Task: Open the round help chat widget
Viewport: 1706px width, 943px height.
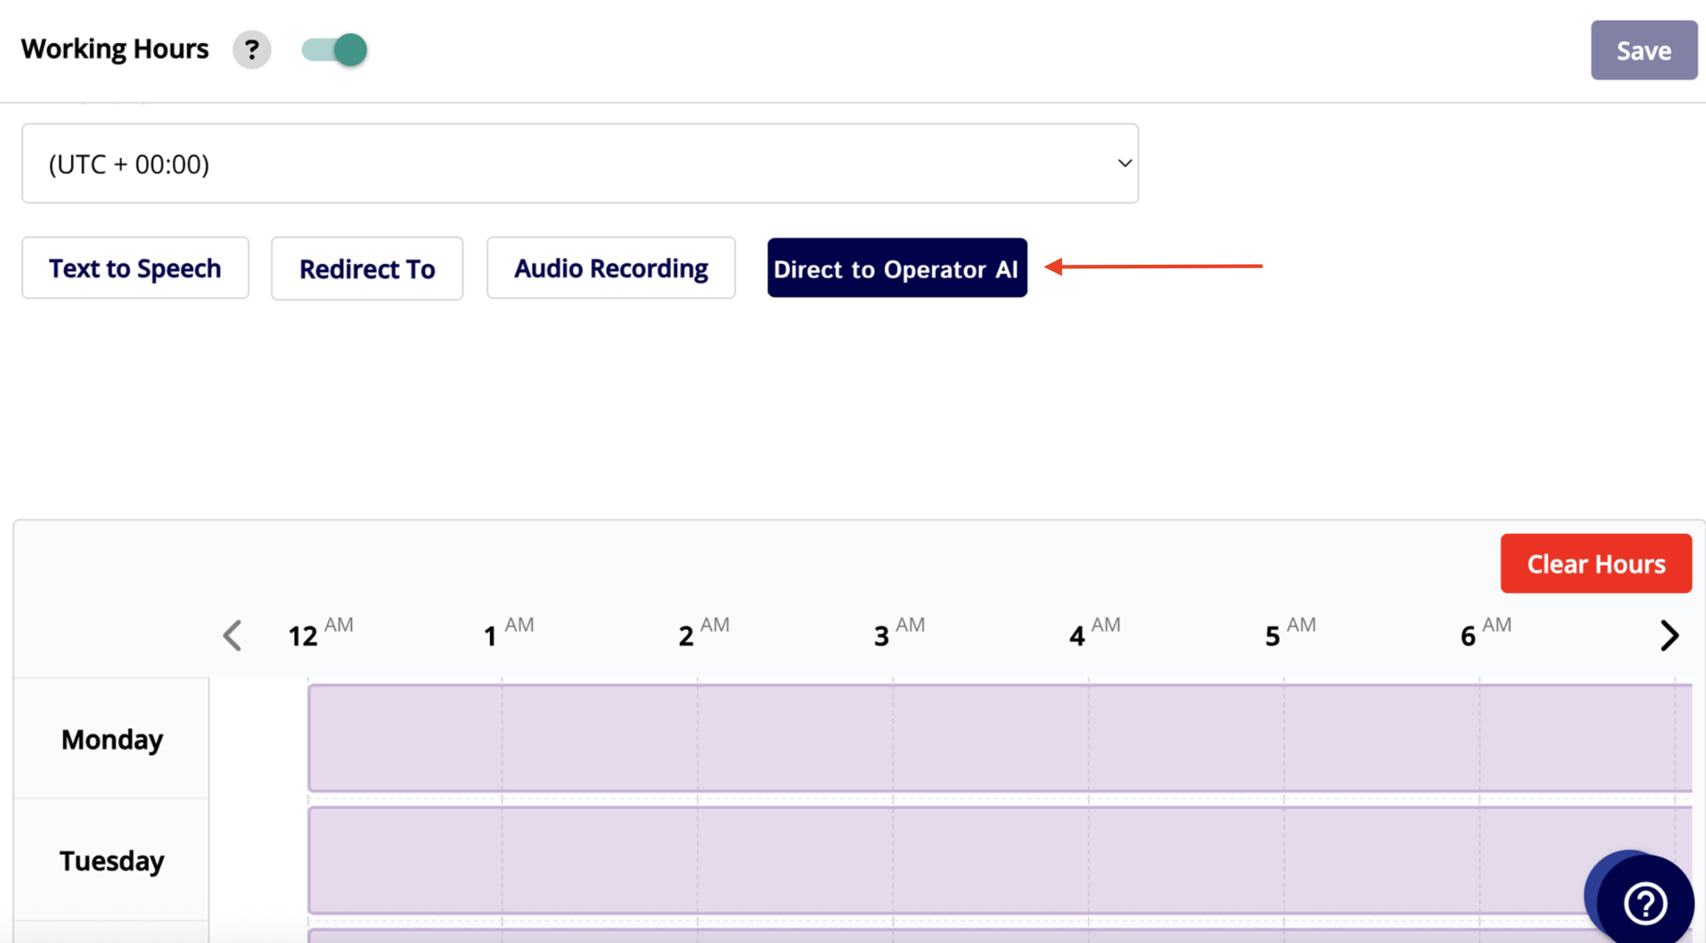Action: point(1644,902)
